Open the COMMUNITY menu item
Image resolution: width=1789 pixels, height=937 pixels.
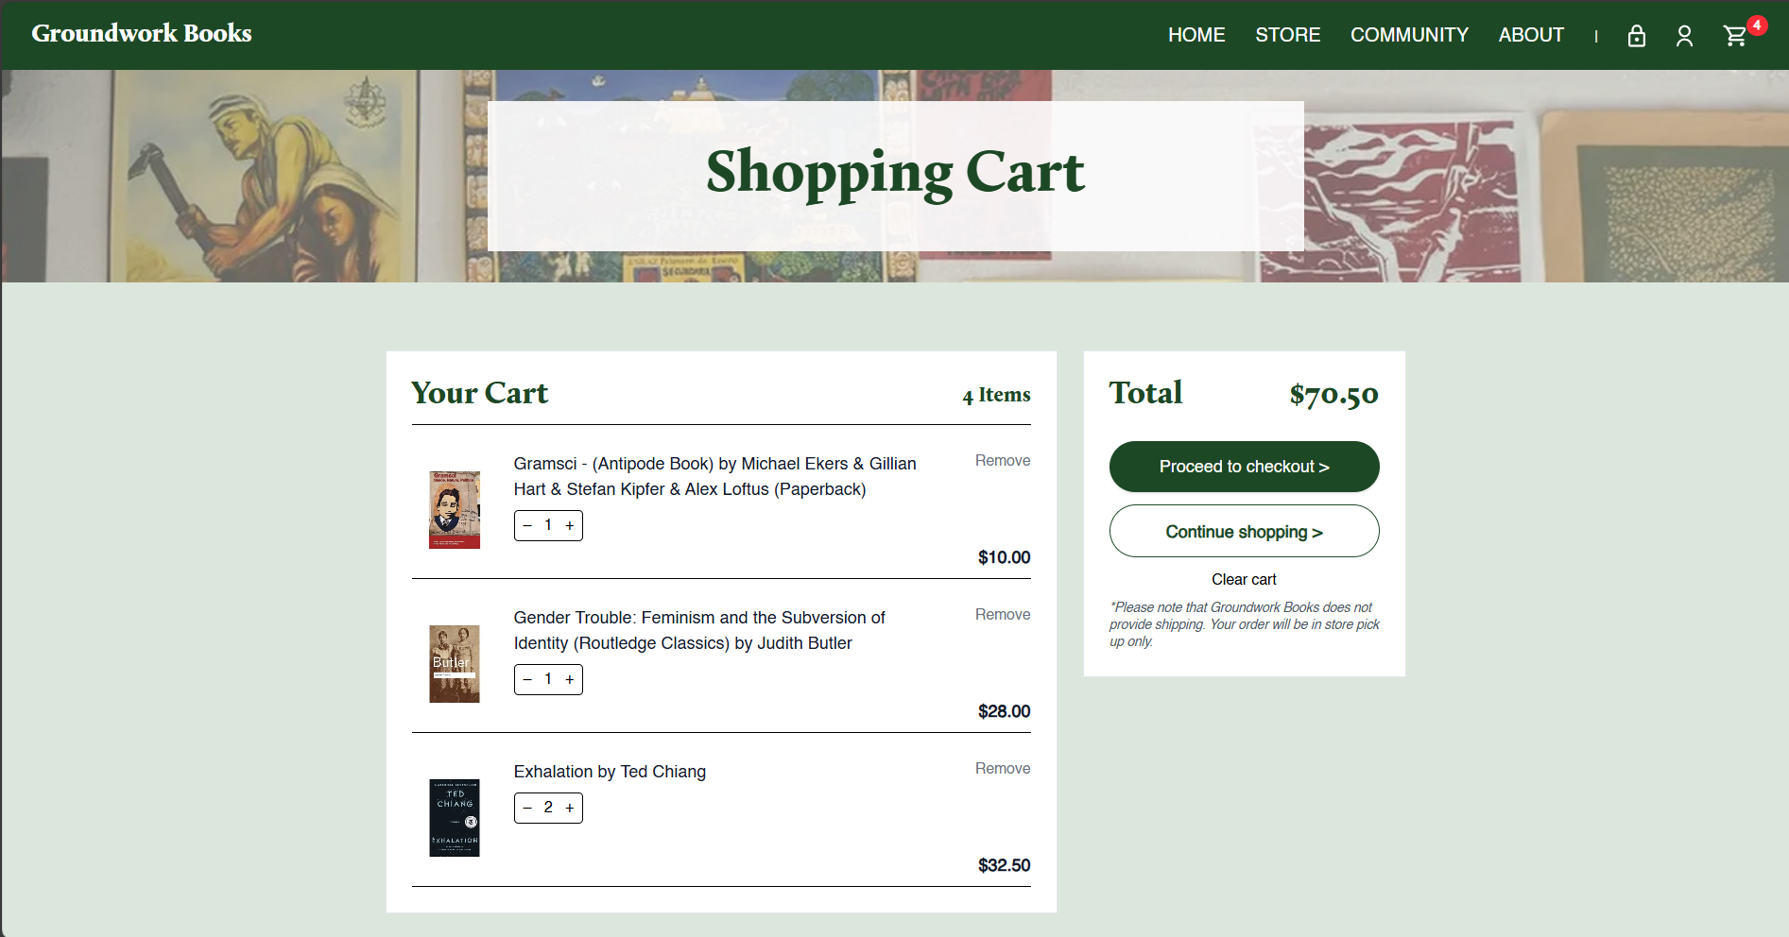click(x=1409, y=35)
